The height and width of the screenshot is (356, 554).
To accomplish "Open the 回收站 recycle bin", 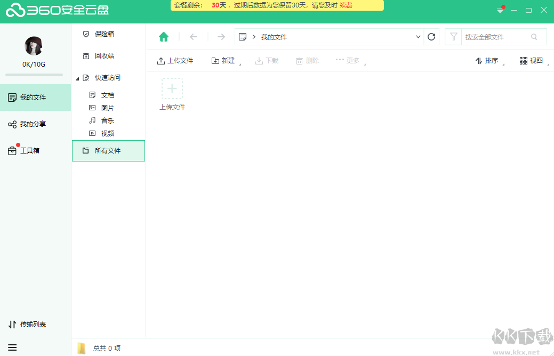I will coord(105,55).
